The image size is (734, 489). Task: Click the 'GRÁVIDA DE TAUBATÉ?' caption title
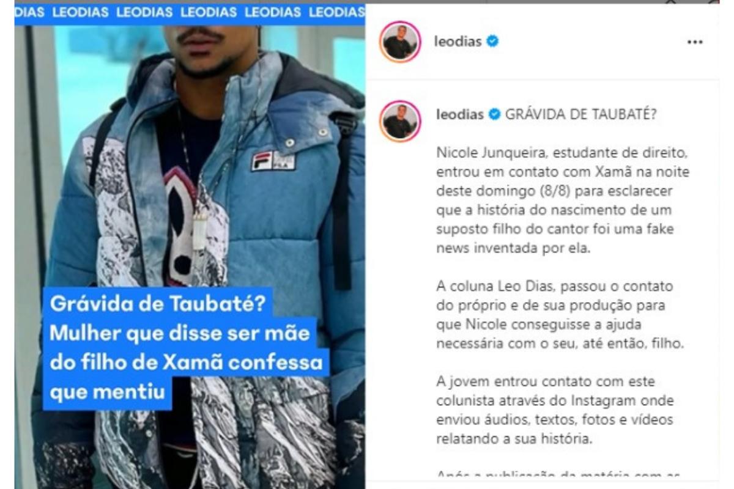click(580, 115)
